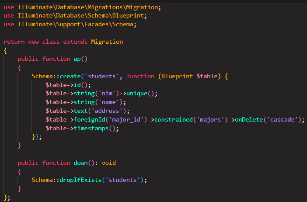Click the 'class' keyword
This screenshot has height=202, width=307.
point(51,42)
